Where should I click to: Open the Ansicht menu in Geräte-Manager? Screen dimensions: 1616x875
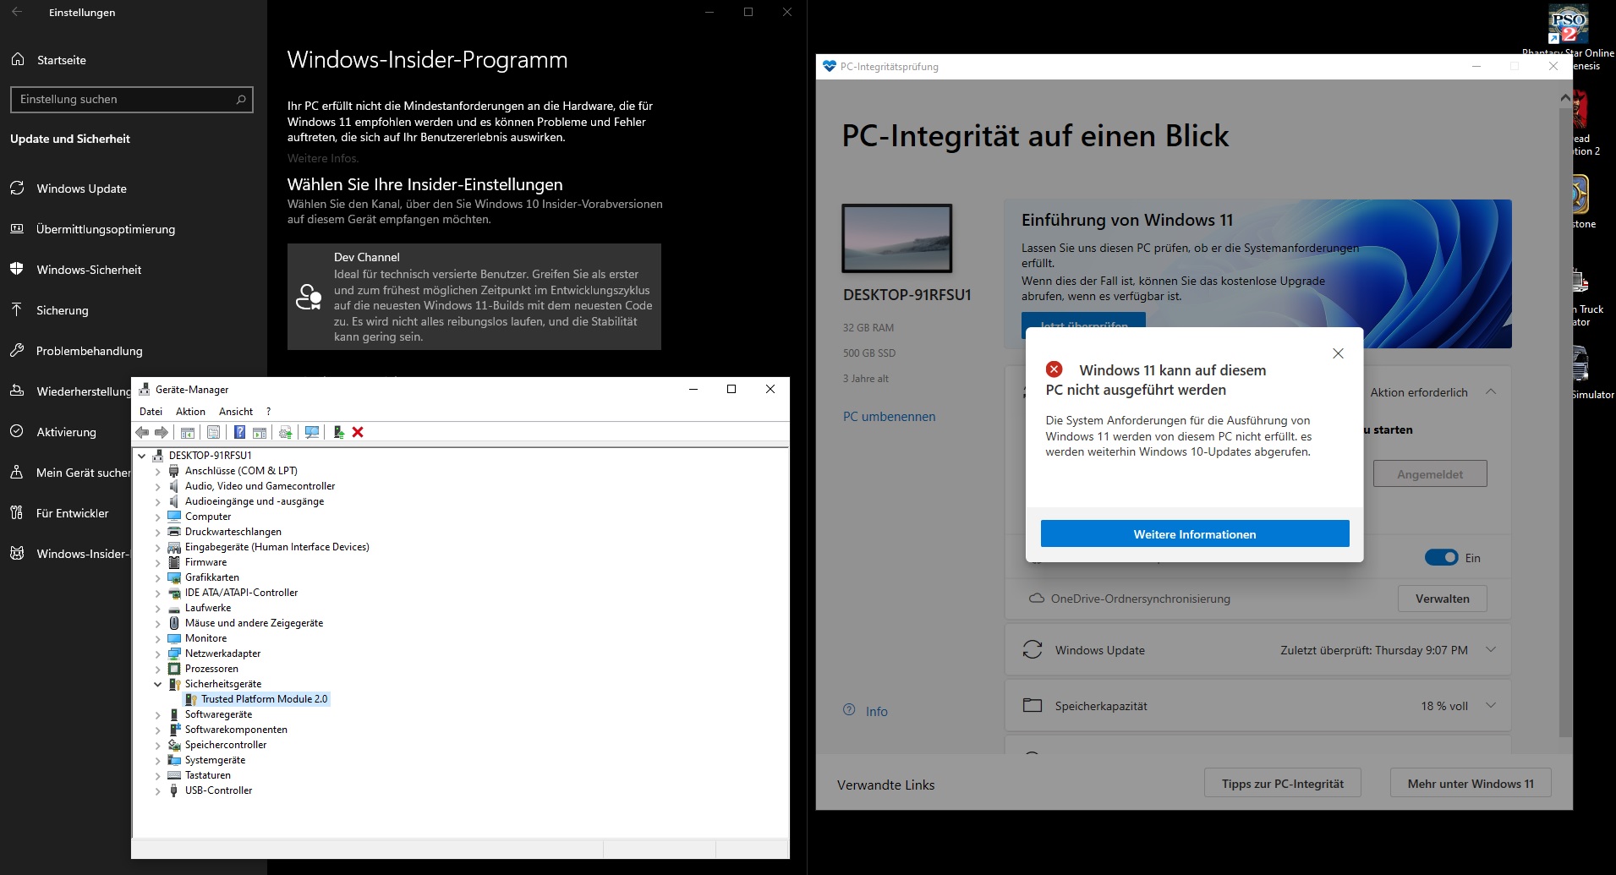(236, 412)
